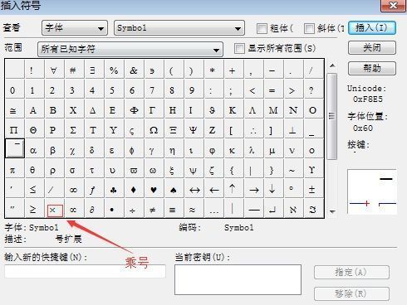
Task: Select the plus-minus symbol
Action: 311,190
